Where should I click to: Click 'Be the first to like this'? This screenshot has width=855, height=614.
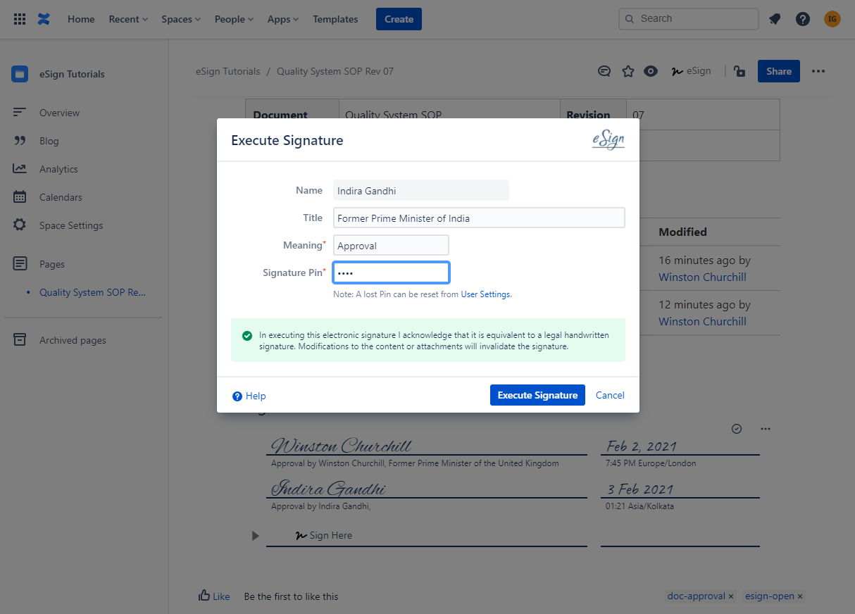[291, 596]
